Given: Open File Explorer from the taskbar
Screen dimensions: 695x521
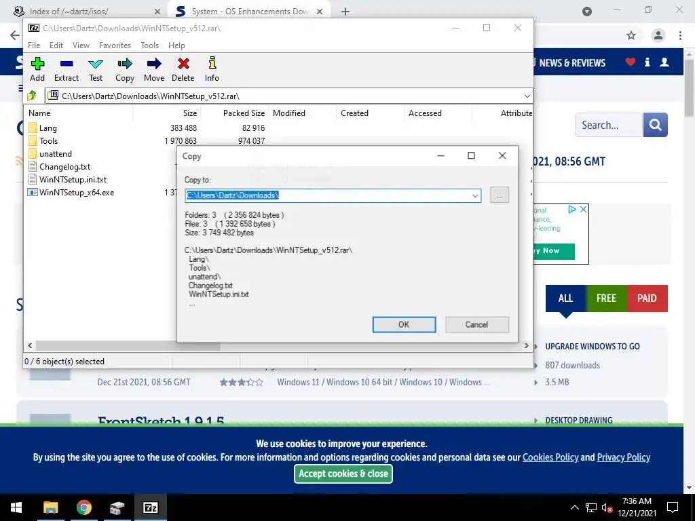Looking at the screenshot, I should point(50,507).
